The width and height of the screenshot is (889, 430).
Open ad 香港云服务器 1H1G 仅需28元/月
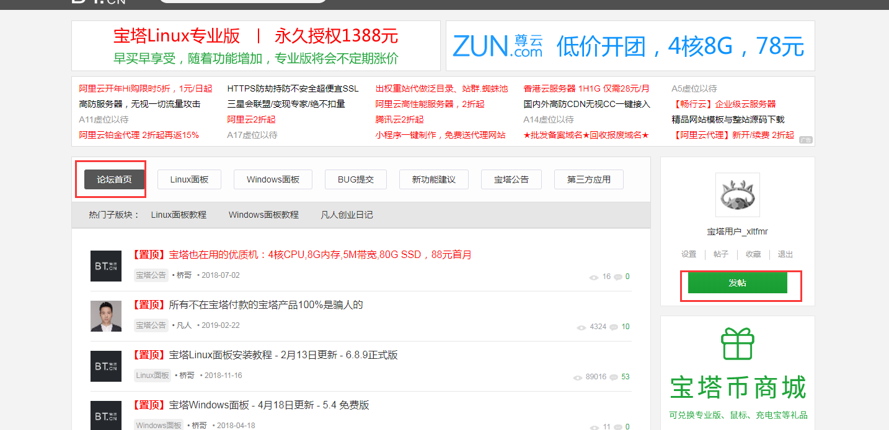pos(586,88)
